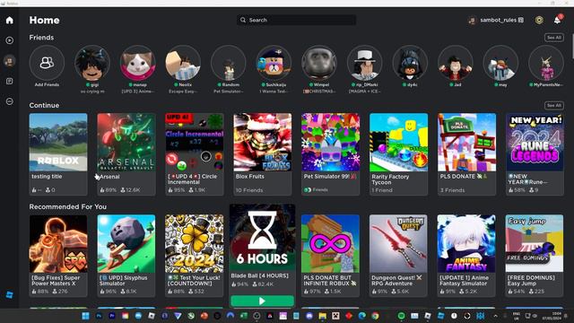Open the Blox Fruits game thumbnail
The width and height of the screenshot is (574, 323).
[263, 142]
